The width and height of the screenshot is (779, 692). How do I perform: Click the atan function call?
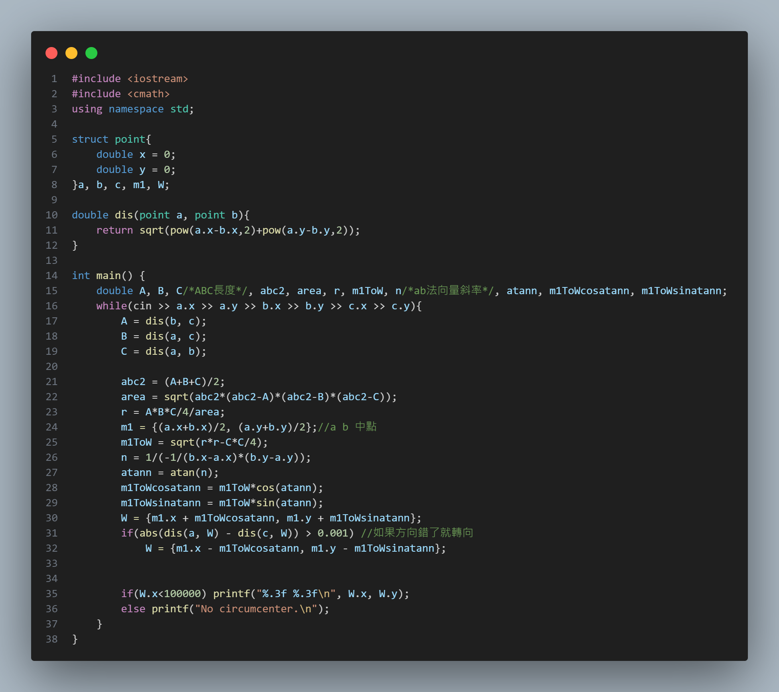coord(182,472)
